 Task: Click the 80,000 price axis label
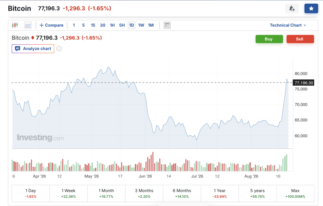[301, 74]
